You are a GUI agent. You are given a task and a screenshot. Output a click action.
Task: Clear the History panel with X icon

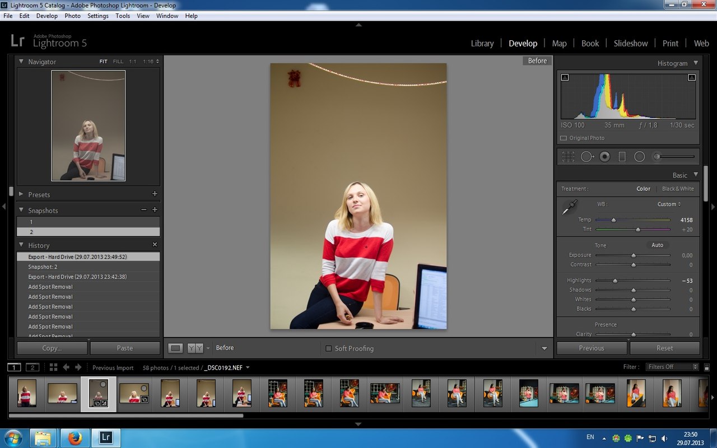click(155, 245)
